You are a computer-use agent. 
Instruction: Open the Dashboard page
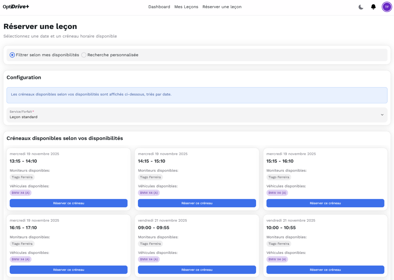click(159, 7)
